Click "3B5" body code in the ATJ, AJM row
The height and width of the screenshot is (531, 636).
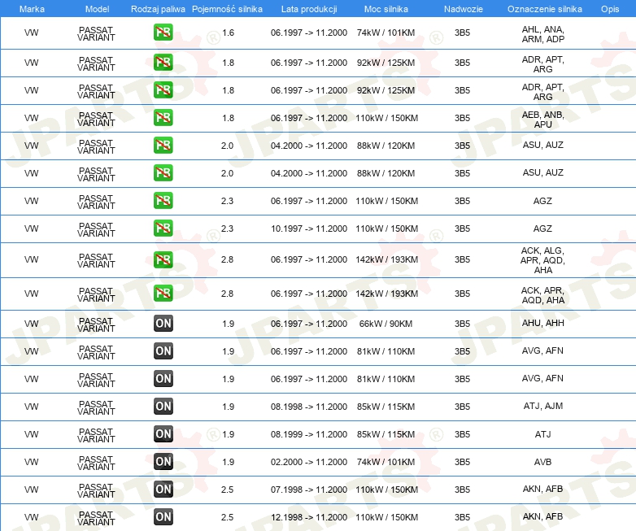tap(462, 407)
